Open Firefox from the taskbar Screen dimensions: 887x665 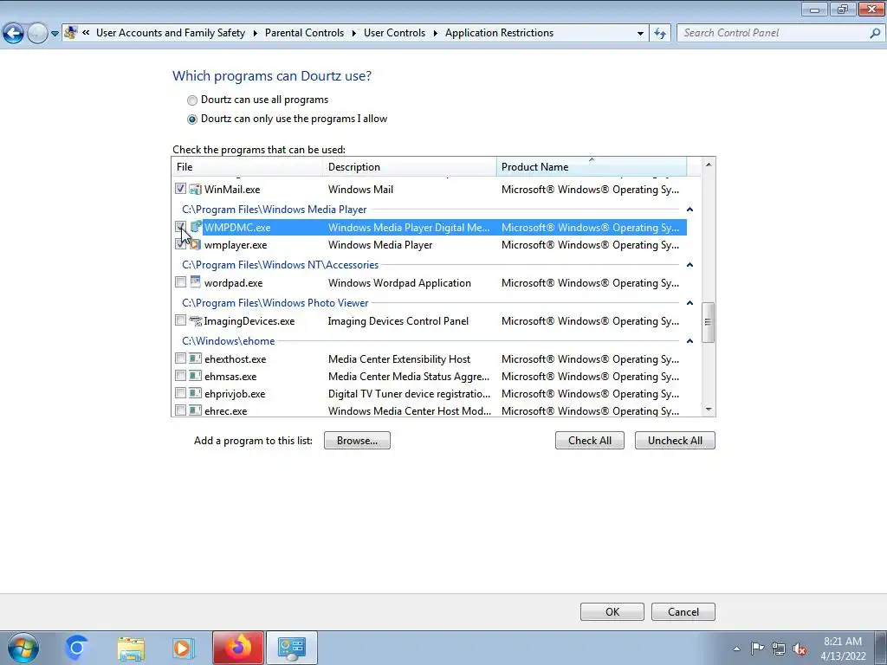point(238,648)
